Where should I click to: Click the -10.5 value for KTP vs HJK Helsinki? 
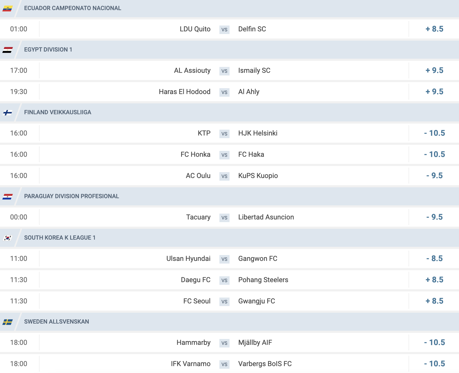[x=434, y=133]
